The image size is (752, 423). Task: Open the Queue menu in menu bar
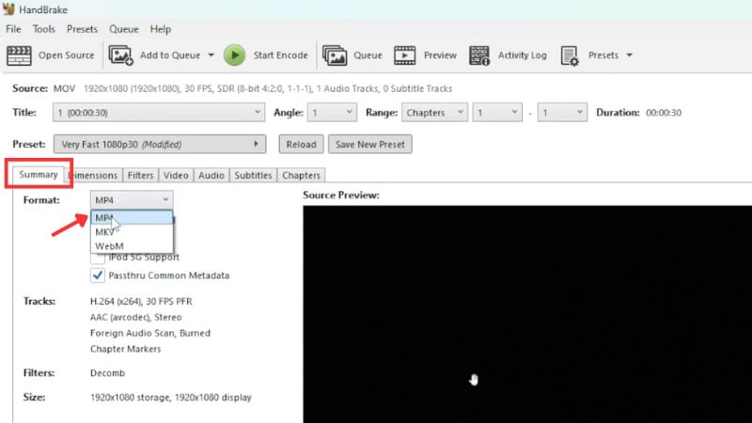pyautogui.click(x=124, y=29)
